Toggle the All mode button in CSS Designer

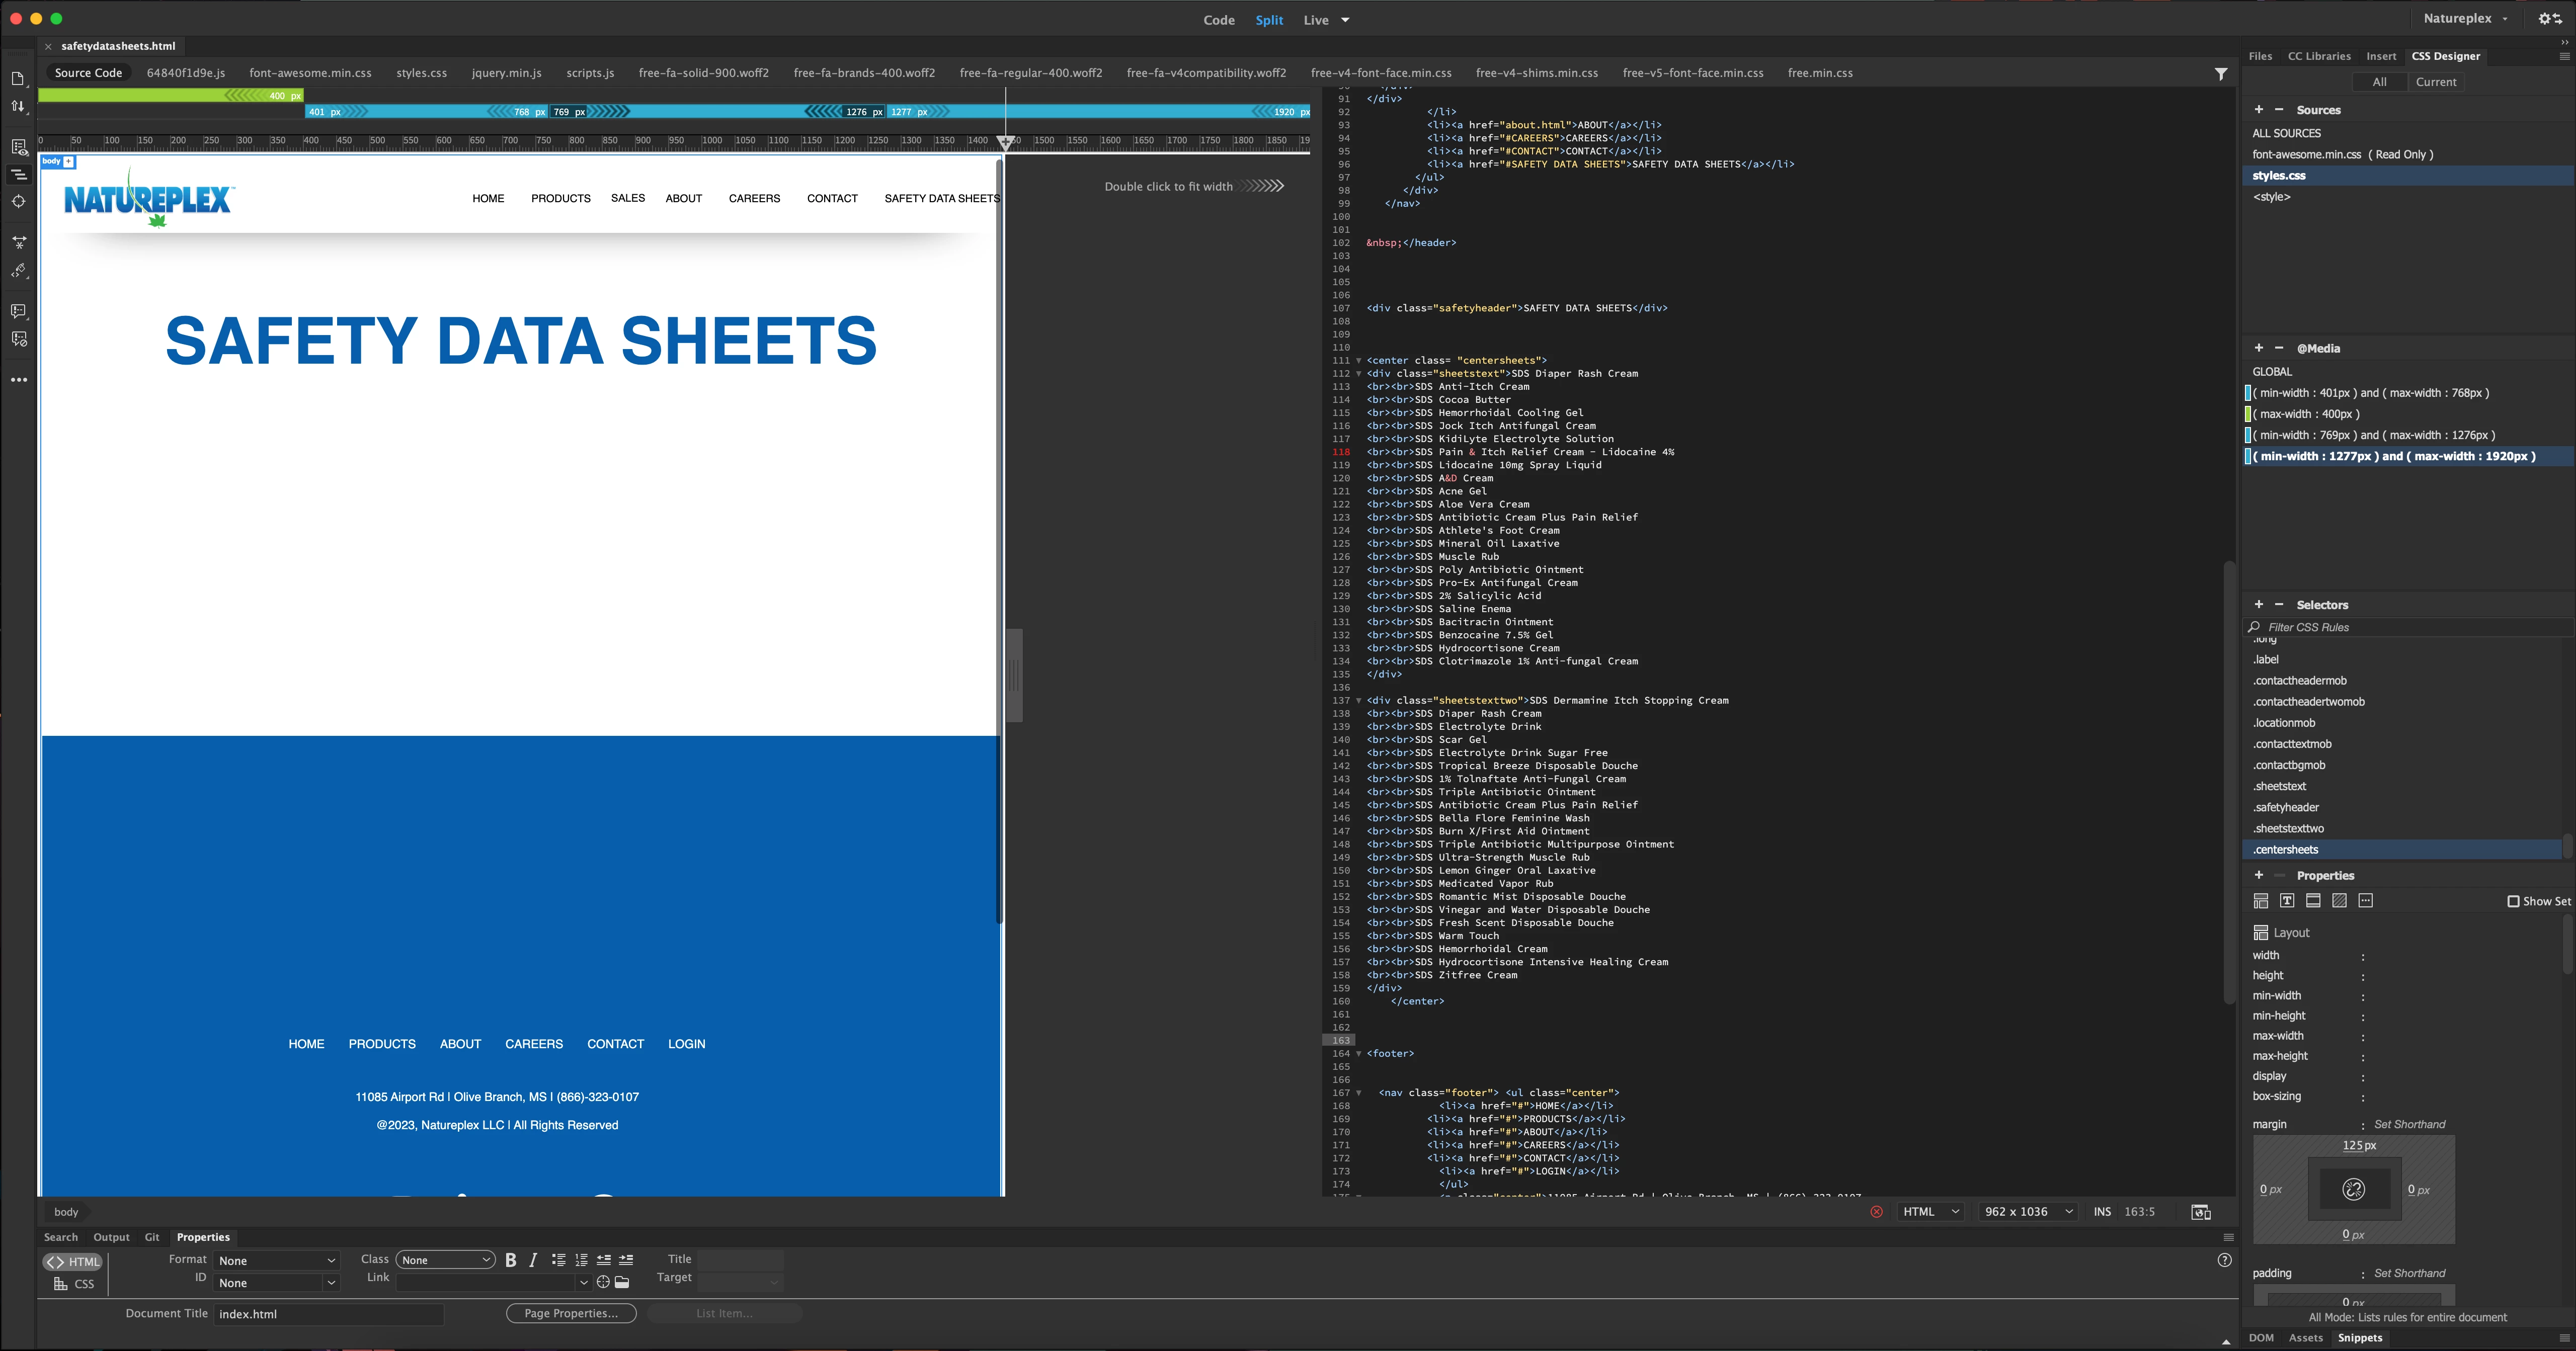point(2379,82)
